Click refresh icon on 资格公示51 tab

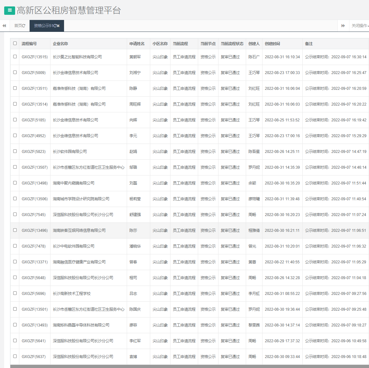point(55,26)
